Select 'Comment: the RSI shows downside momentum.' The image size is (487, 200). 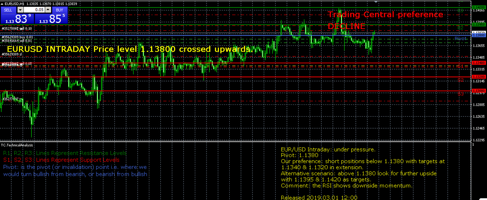pyautogui.click(x=347, y=185)
